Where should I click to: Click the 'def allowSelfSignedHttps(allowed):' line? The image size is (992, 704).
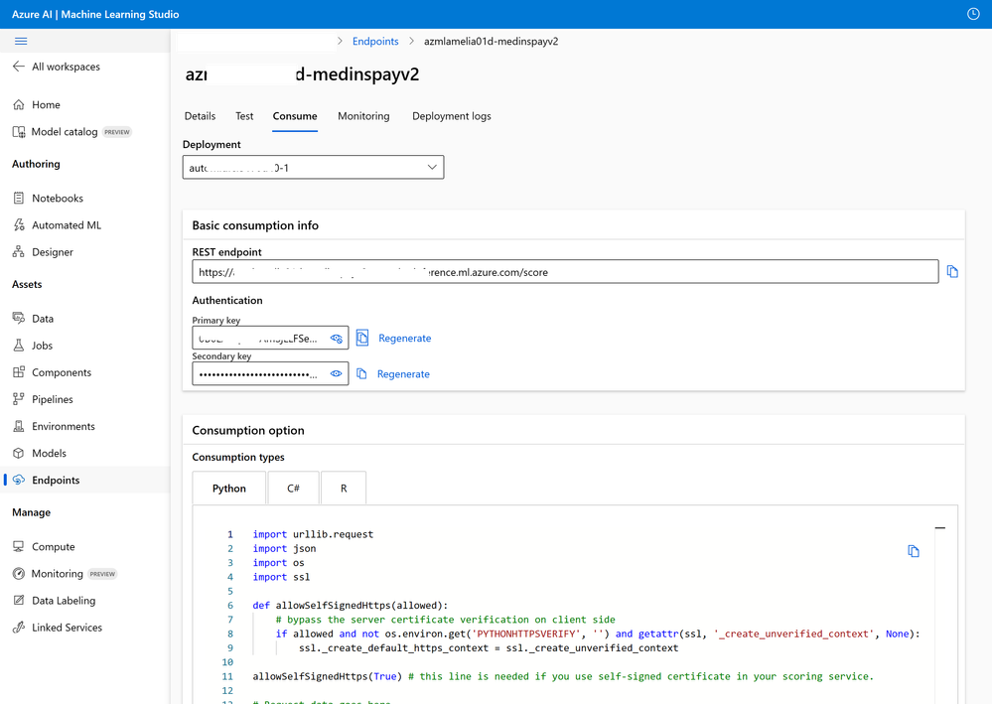[x=350, y=606]
